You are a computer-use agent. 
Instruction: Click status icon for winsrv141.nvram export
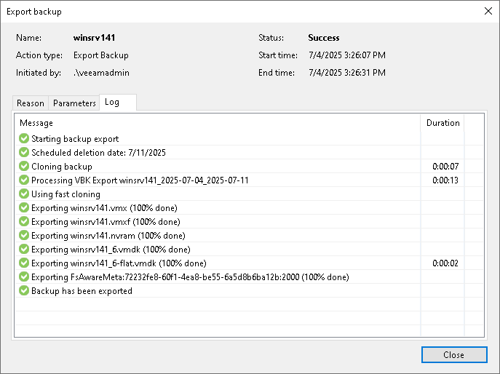click(x=24, y=236)
